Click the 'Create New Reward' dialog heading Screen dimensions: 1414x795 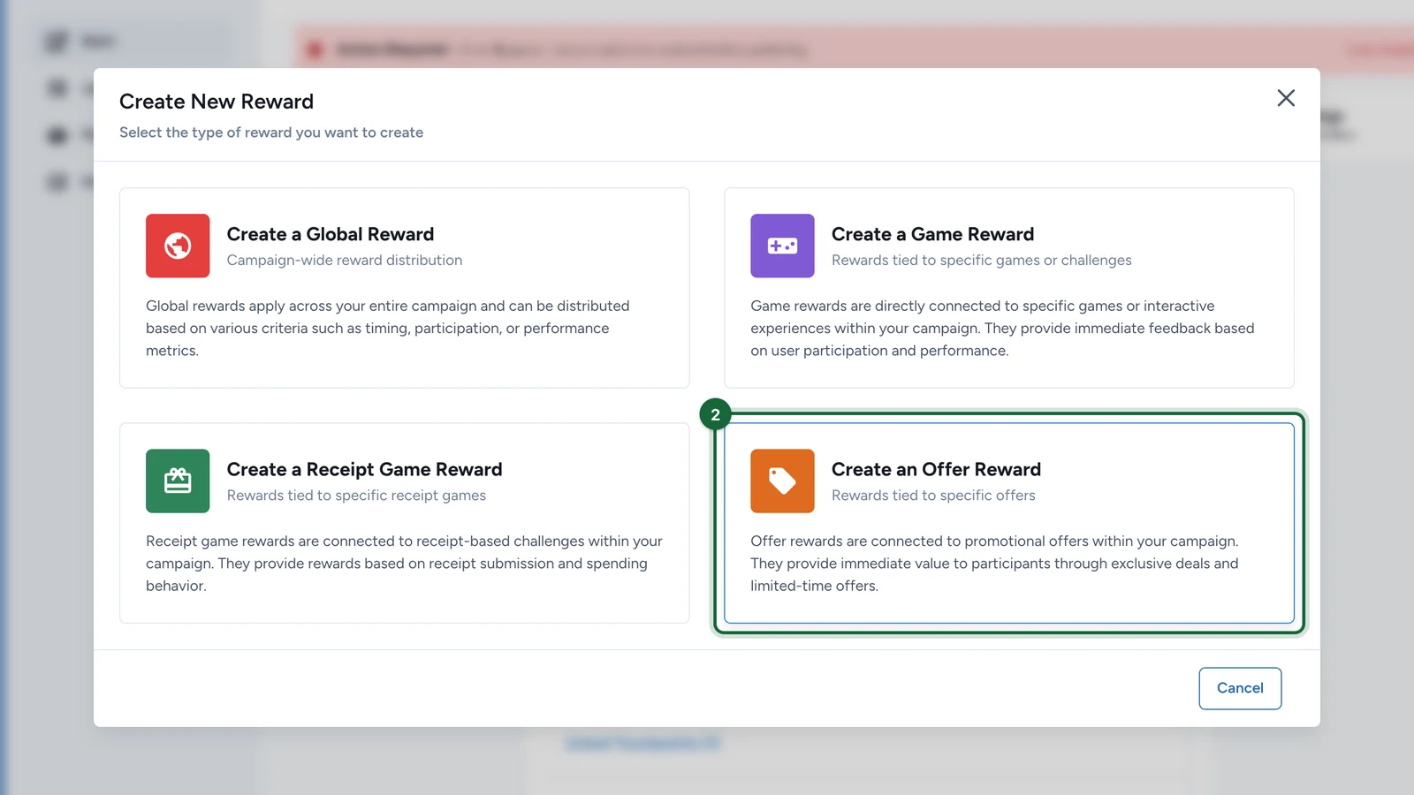217,102
